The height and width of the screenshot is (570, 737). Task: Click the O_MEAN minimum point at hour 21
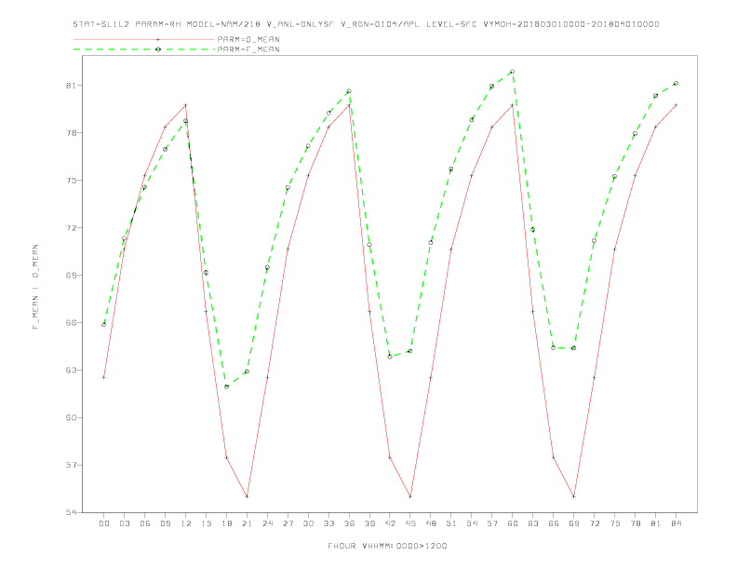point(247,496)
